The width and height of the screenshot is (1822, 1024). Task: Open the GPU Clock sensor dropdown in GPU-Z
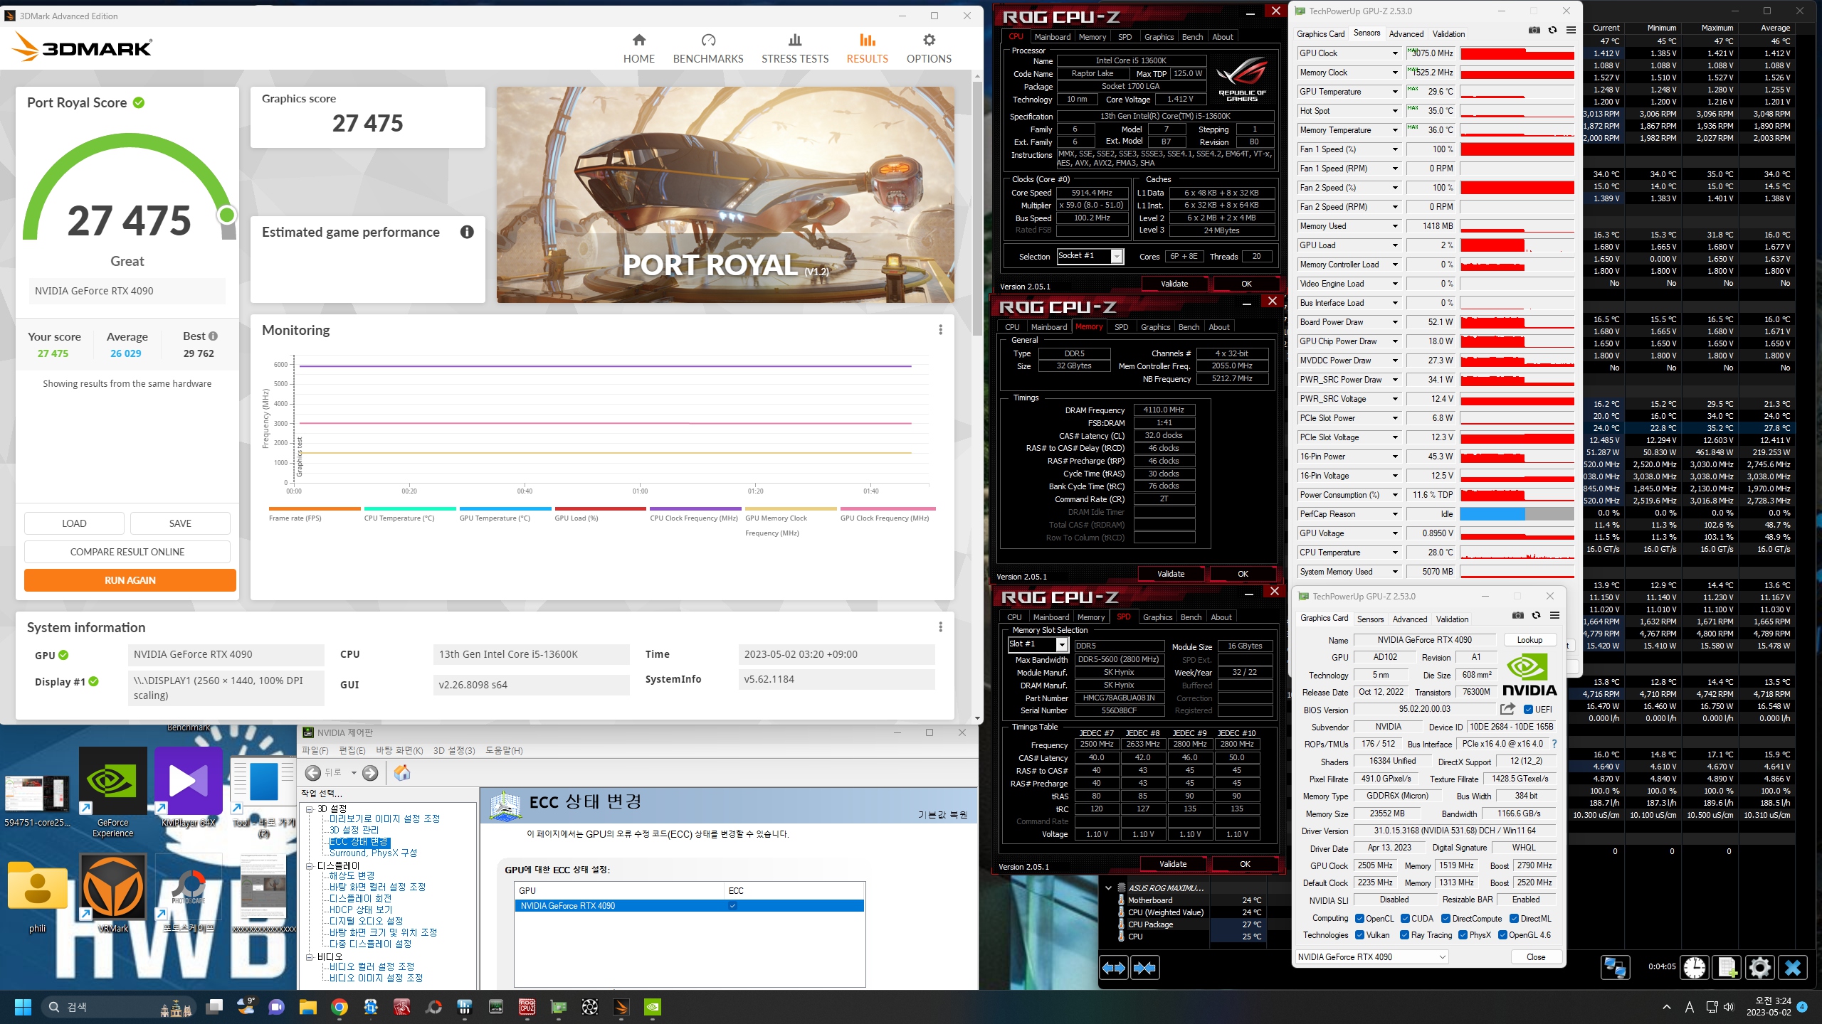pyautogui.click(x=1394, y=53)
